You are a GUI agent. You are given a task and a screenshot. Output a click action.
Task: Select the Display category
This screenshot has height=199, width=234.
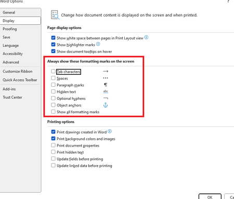click(x=20, y=21)
